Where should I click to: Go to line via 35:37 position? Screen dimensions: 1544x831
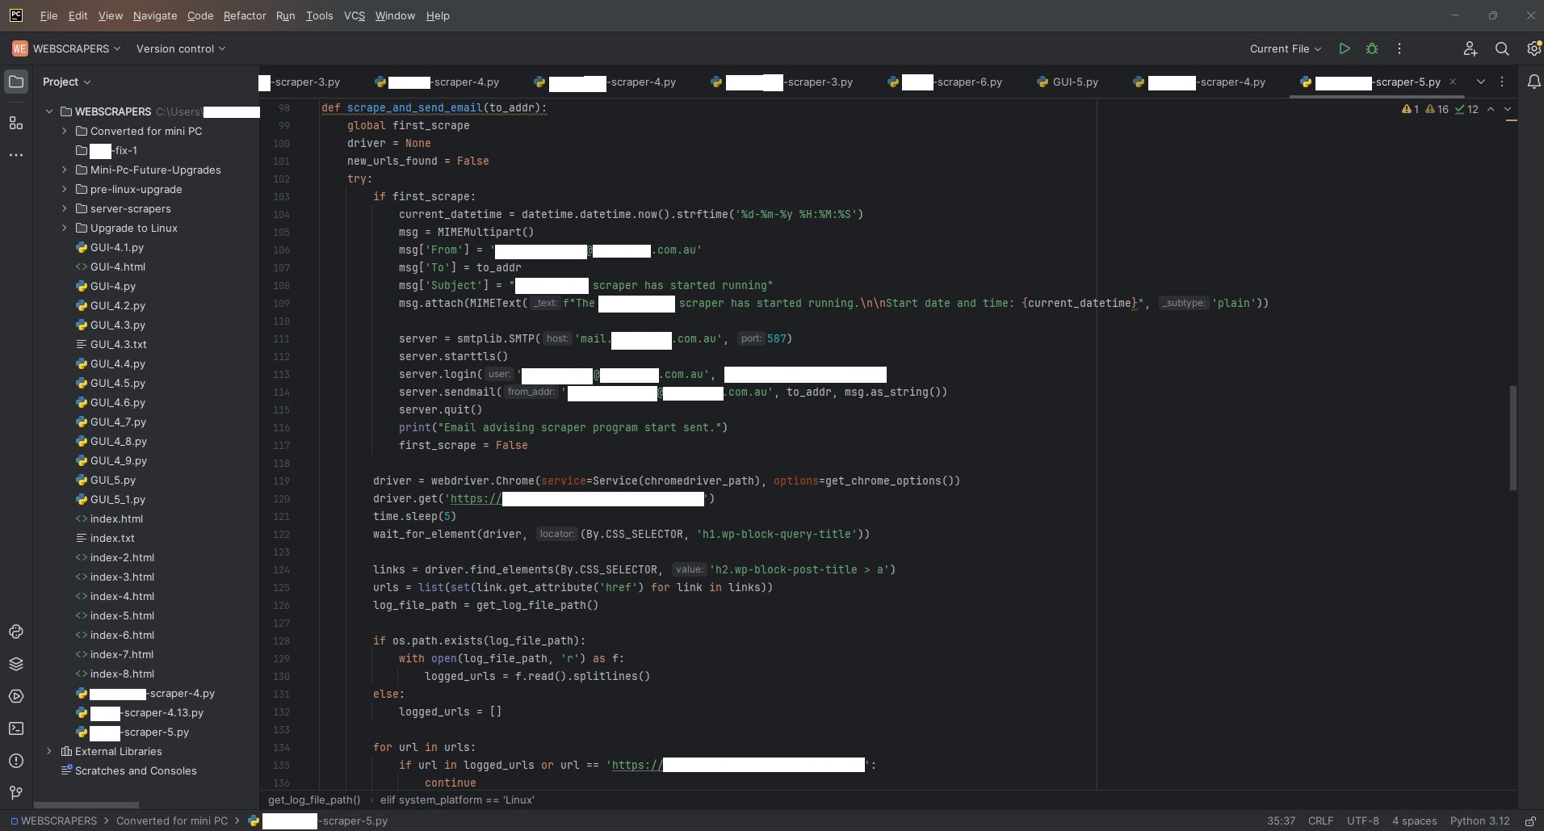[1281, 821]
